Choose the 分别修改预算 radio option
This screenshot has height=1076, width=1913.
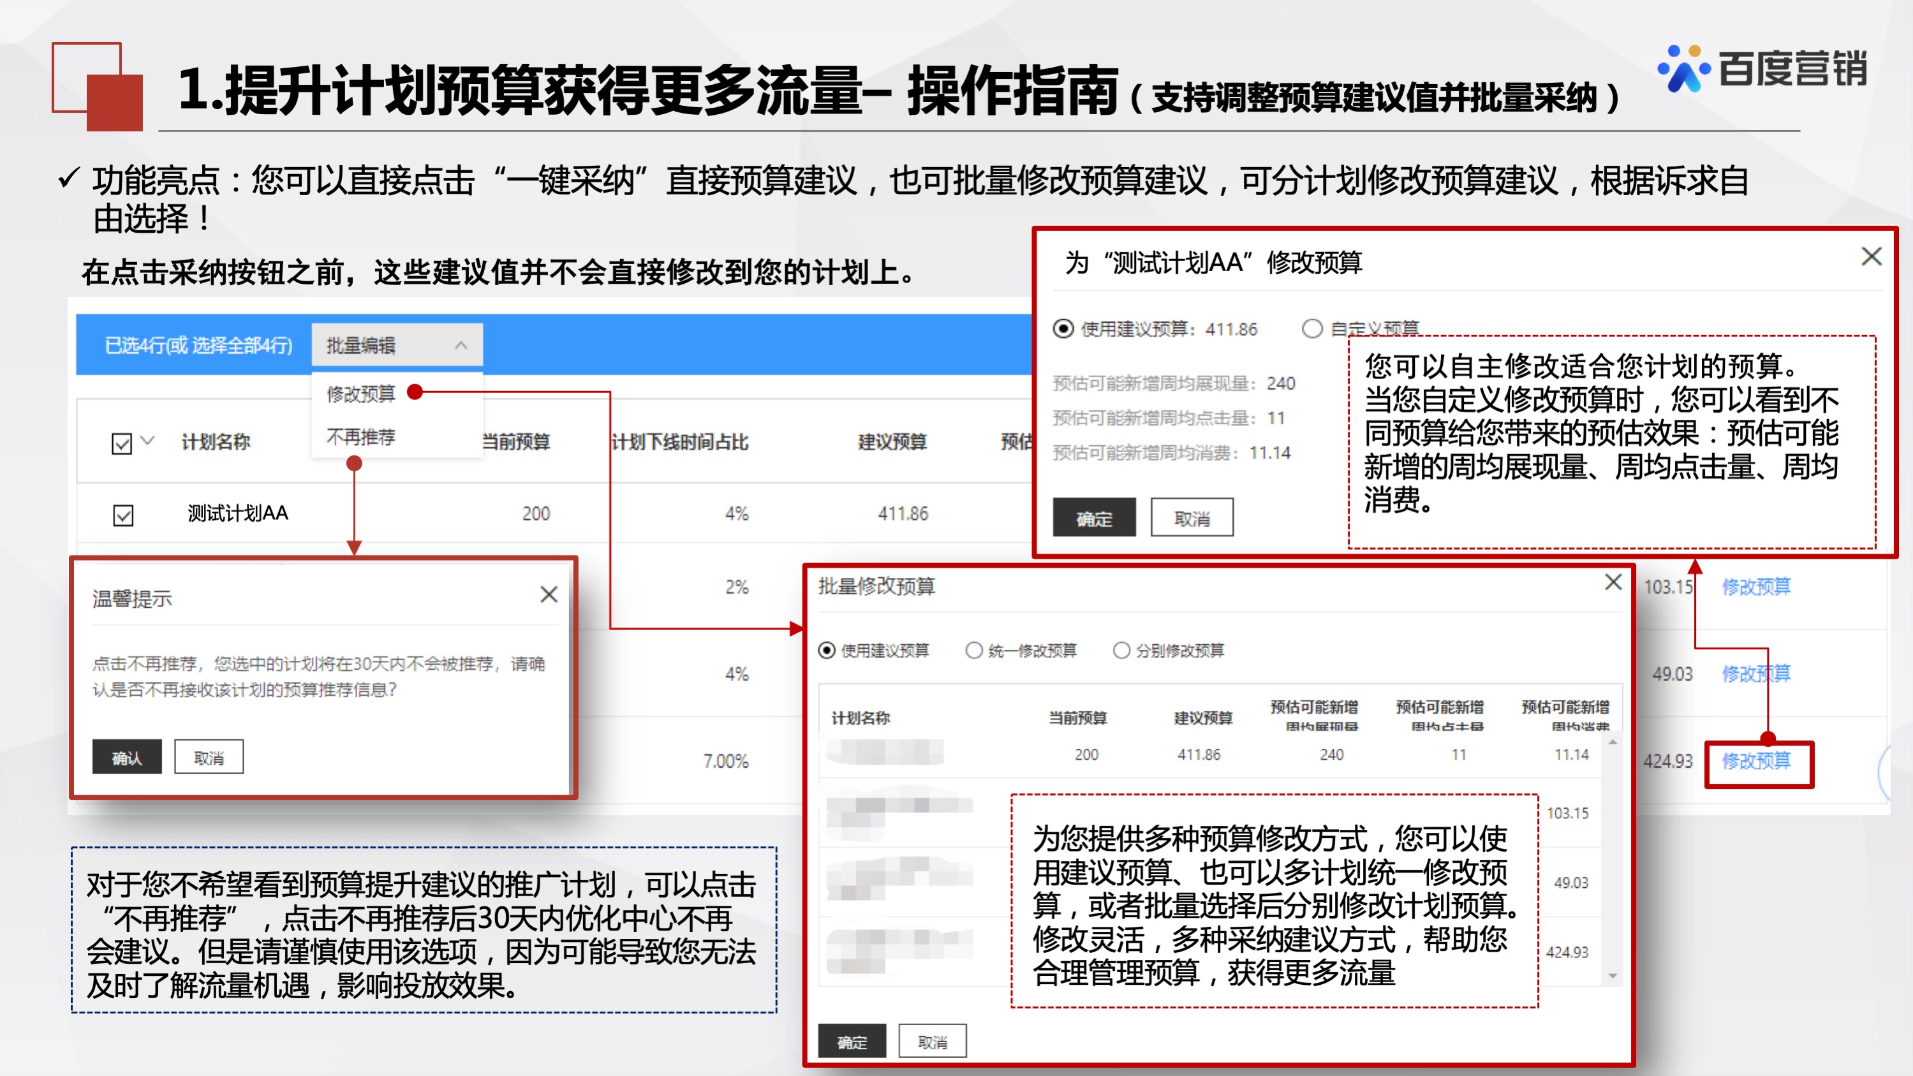pos(1121,651)
